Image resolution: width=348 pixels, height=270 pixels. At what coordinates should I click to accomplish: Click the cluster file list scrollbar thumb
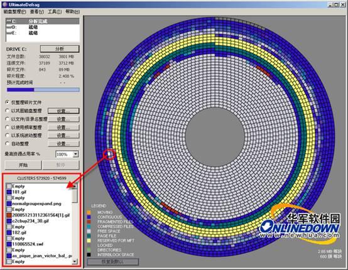(75, 196)
